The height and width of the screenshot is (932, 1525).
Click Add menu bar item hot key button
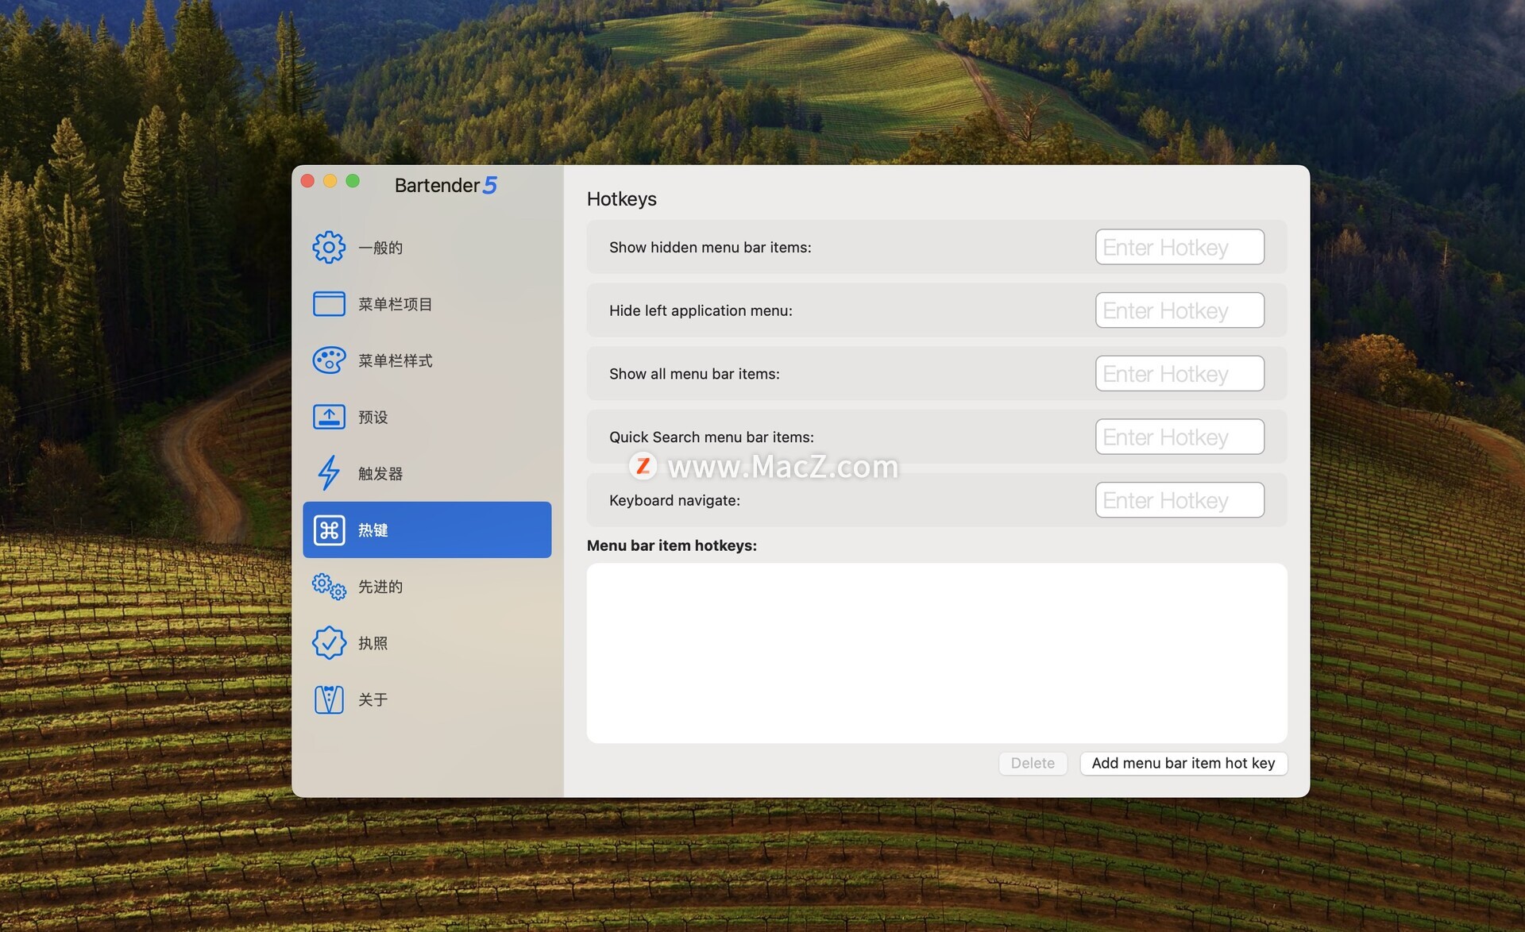(1183, 763)
